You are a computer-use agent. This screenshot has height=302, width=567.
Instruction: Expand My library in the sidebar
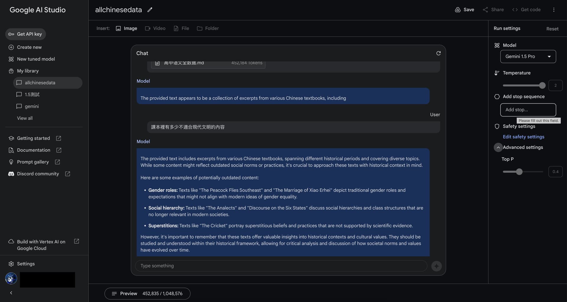(28, 71)
